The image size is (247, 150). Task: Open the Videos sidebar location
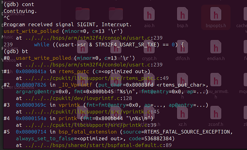8,60
